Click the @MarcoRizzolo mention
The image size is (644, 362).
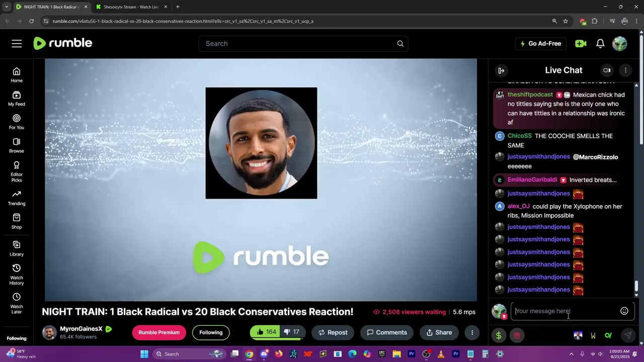pyautogui.click(x=596, y=157)
